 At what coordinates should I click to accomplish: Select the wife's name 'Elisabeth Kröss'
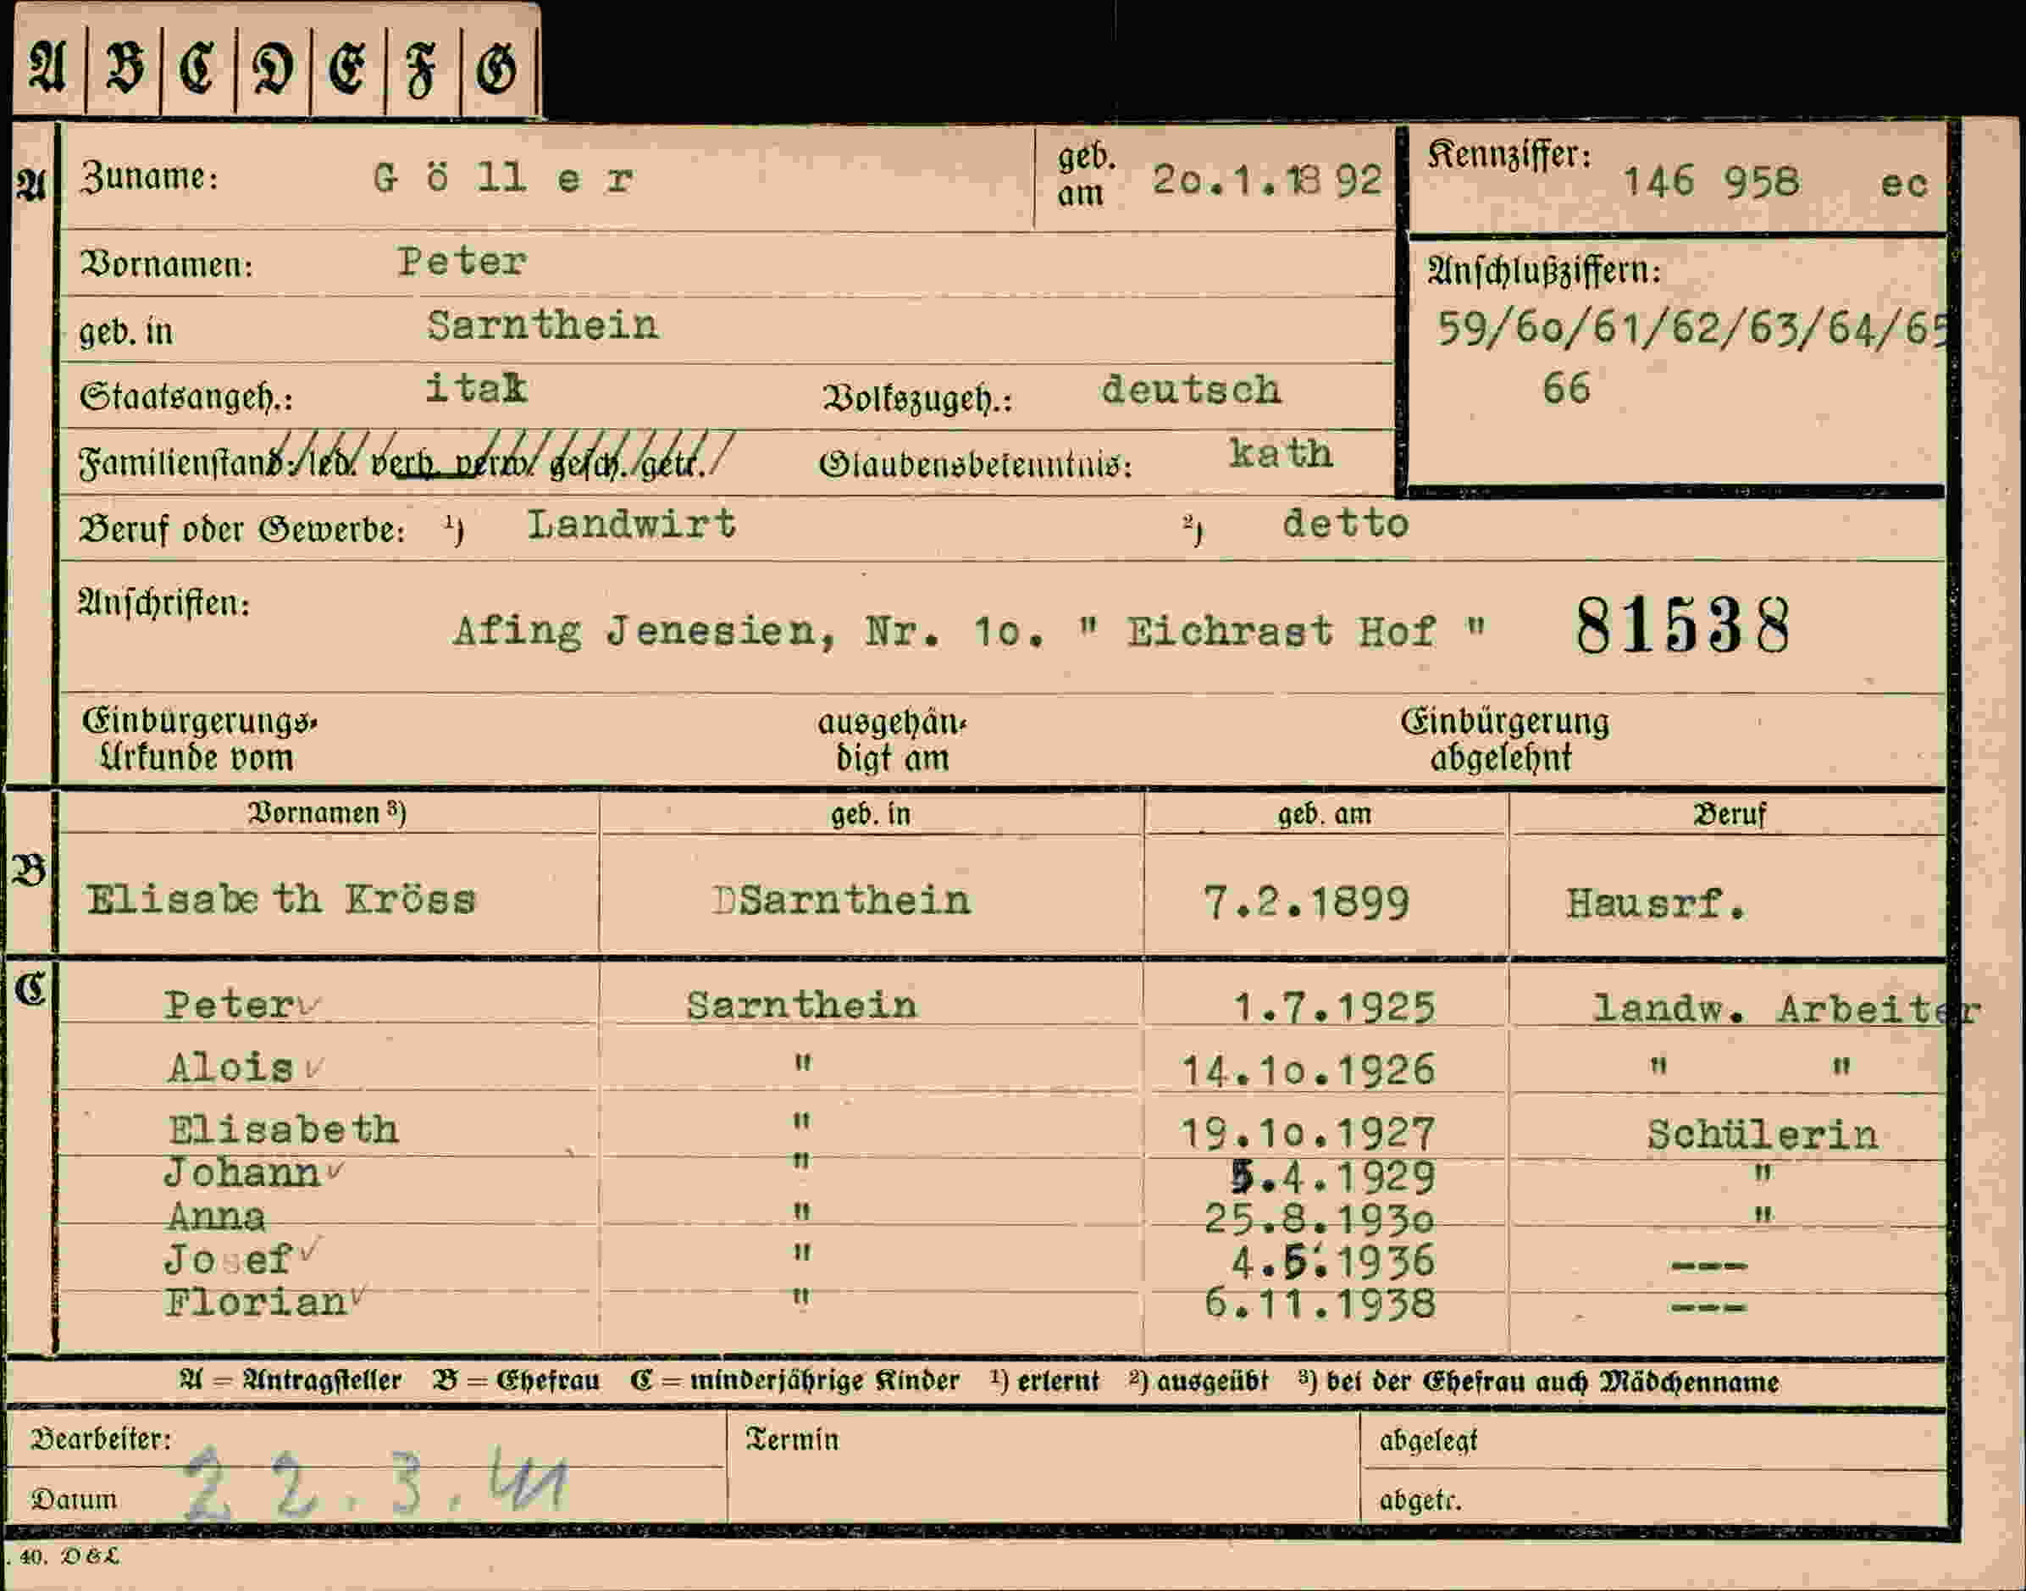[x=281, y=900]
